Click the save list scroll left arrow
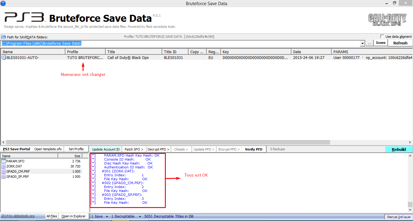 click(3, 142)
